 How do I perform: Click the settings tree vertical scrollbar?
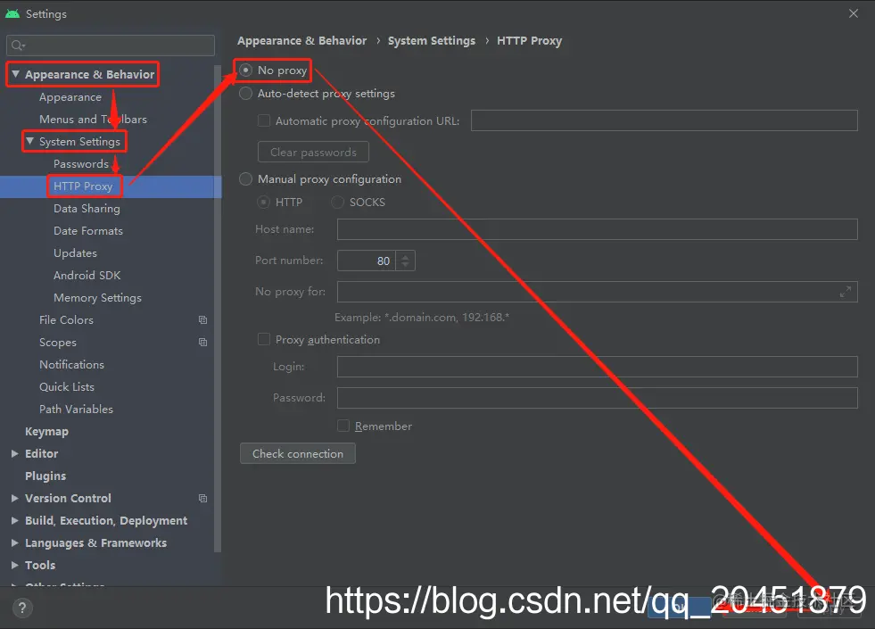pos(218,309)
